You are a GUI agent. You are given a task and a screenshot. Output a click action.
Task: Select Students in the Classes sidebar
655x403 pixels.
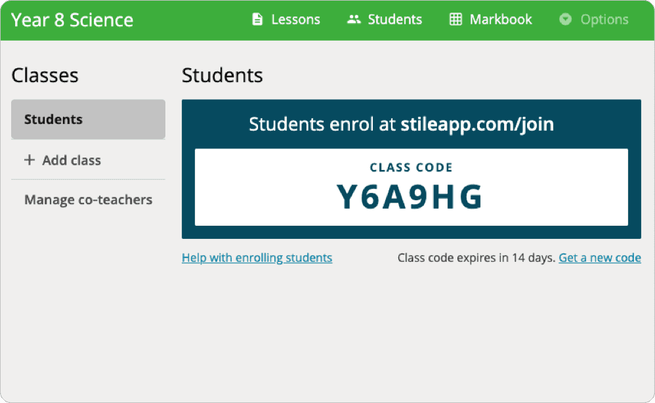[88, 119]
